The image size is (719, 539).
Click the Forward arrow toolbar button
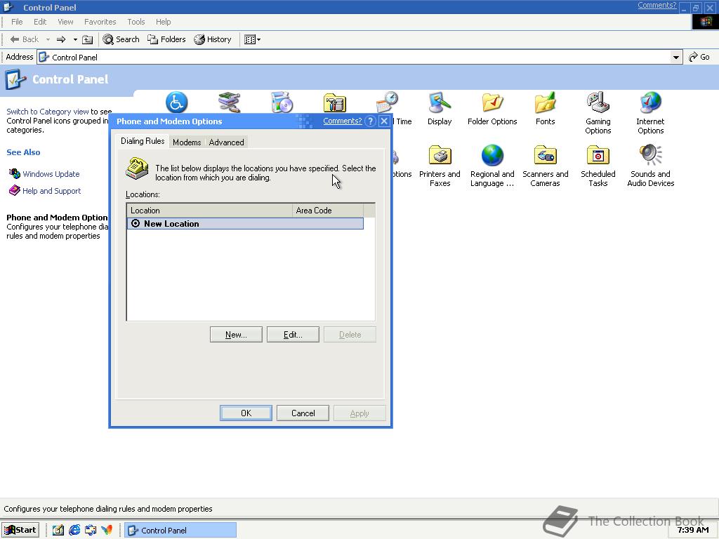point(61,39)
